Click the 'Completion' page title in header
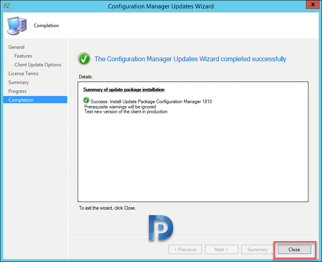Viewport: 322px width, 262px height. [x=46, y=26]
